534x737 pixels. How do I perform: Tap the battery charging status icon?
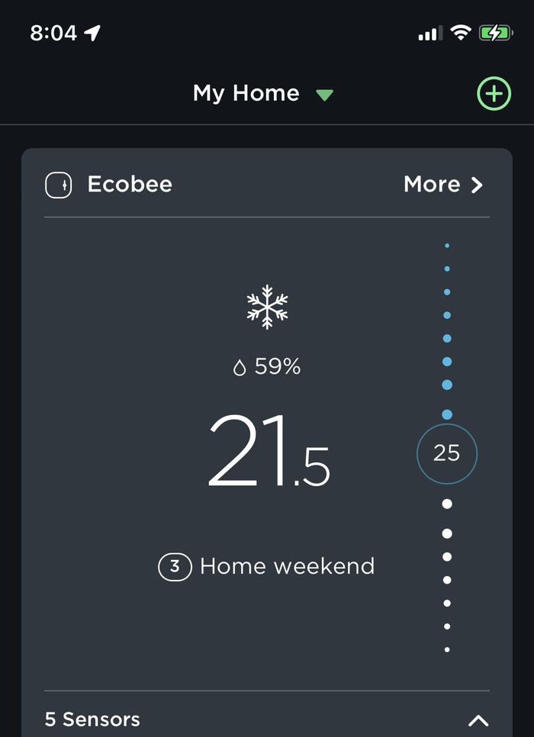pos(496,33)
